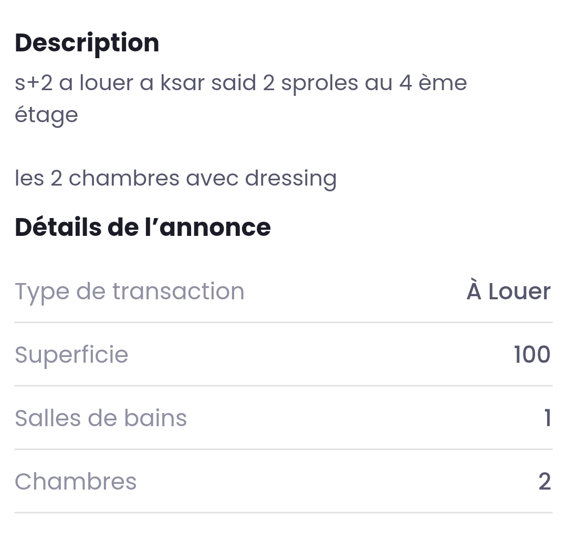Click the divider line below Chambres row
Image resolution: width=567 pixels, height=542 pixels.
pos(283,513)
